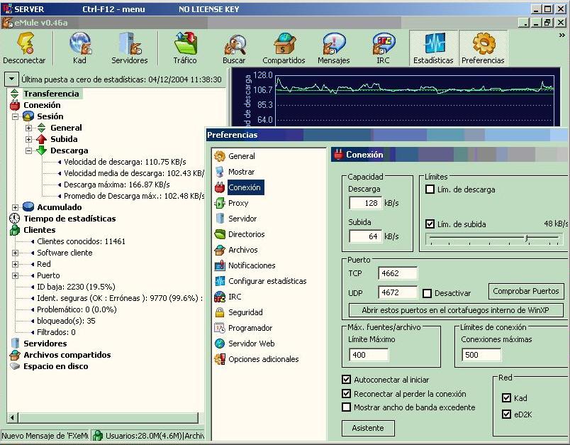This screenshot has width=570, height=445.
Task: Click the General icon in preferences list
Action: click(220, 156)
